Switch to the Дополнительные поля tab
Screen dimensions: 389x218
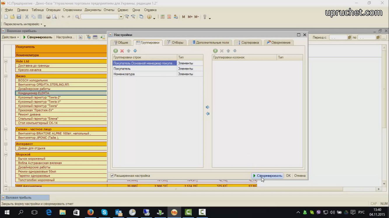coord(210,42)
